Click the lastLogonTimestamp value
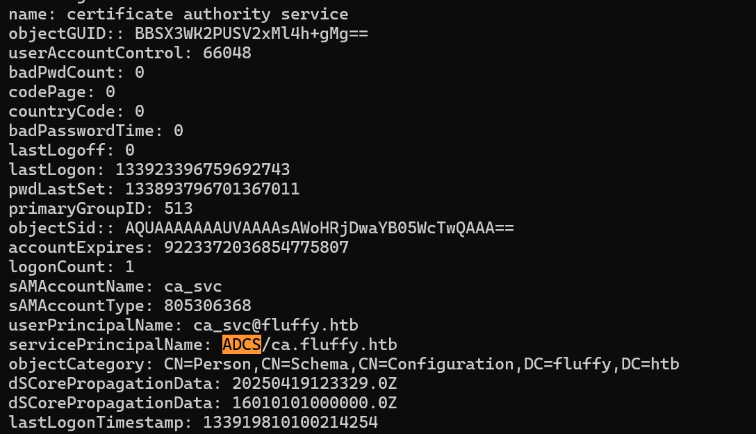Screen dimensions: 756x434 click(290, 422)
